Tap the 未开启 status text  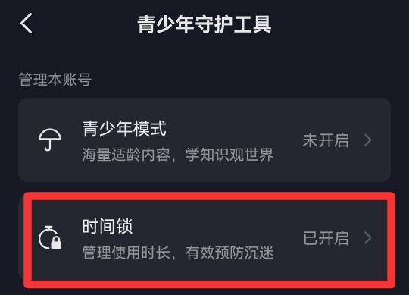[326, 140]
